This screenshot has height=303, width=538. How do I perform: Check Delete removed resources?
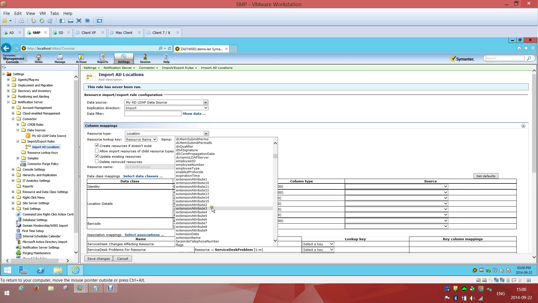point(97,161)
